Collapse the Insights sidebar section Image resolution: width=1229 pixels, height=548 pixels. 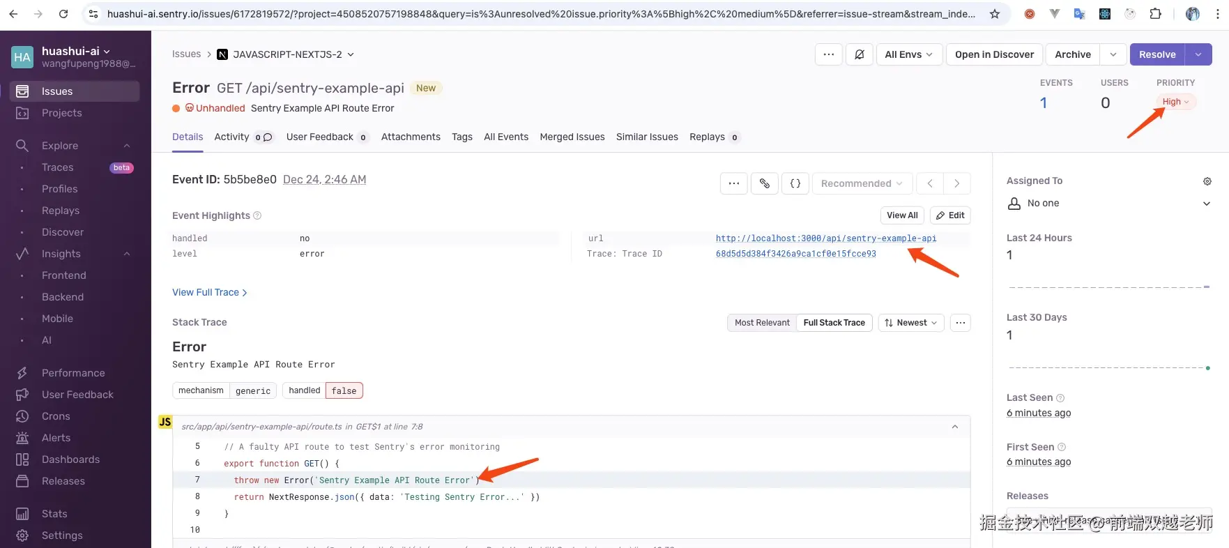[x=127, y=254]
